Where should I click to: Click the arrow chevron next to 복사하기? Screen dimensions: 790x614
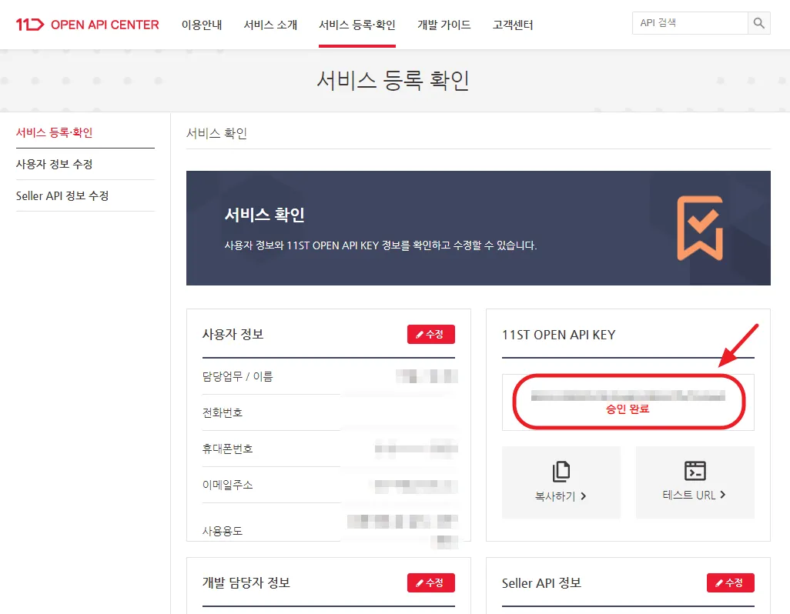(x=583, y=496)
